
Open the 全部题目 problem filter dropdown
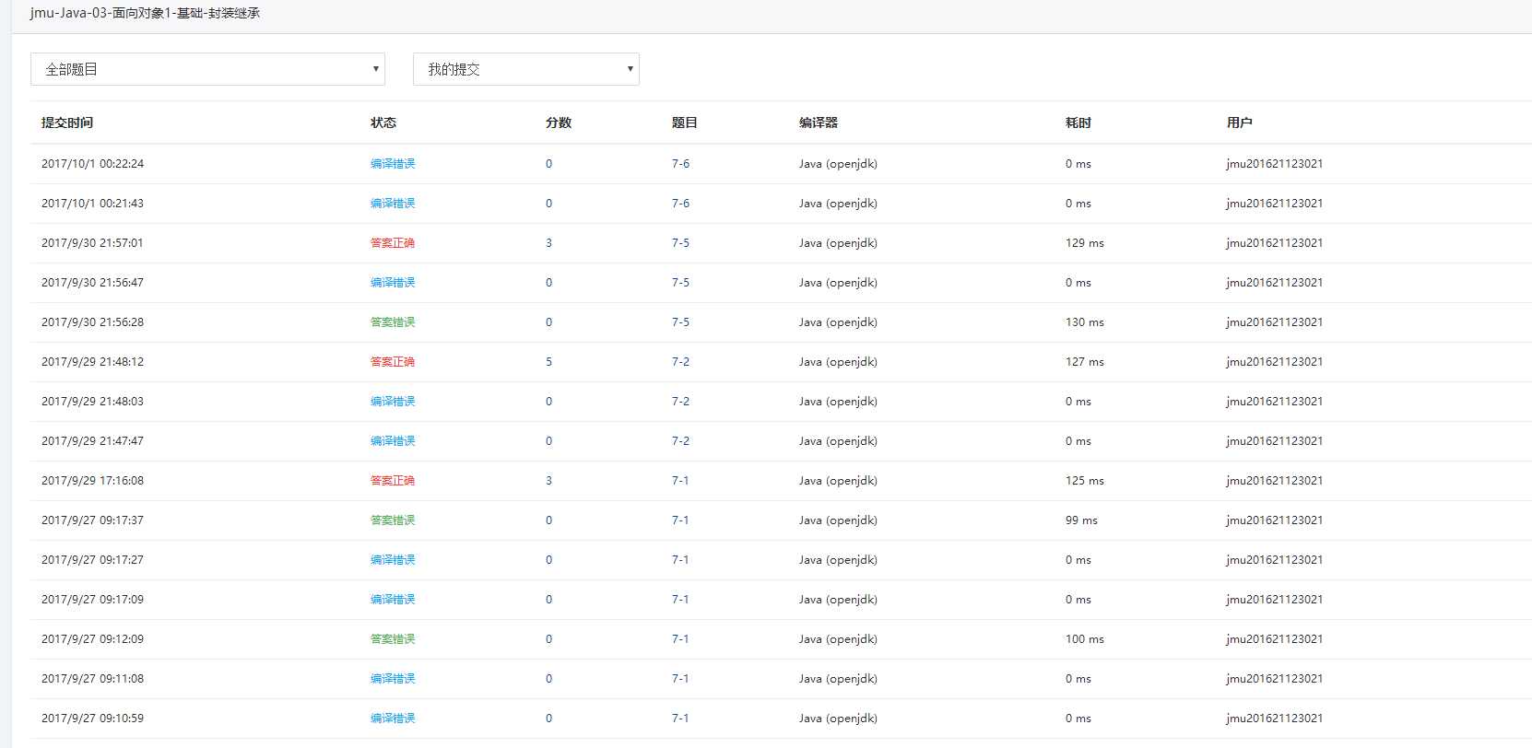click(x=207, y=69)
